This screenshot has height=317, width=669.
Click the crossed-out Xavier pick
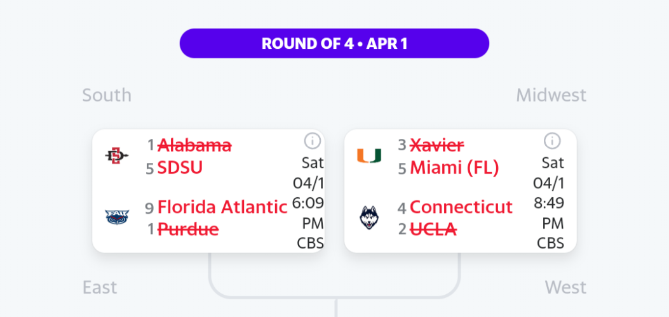point(437,146)
